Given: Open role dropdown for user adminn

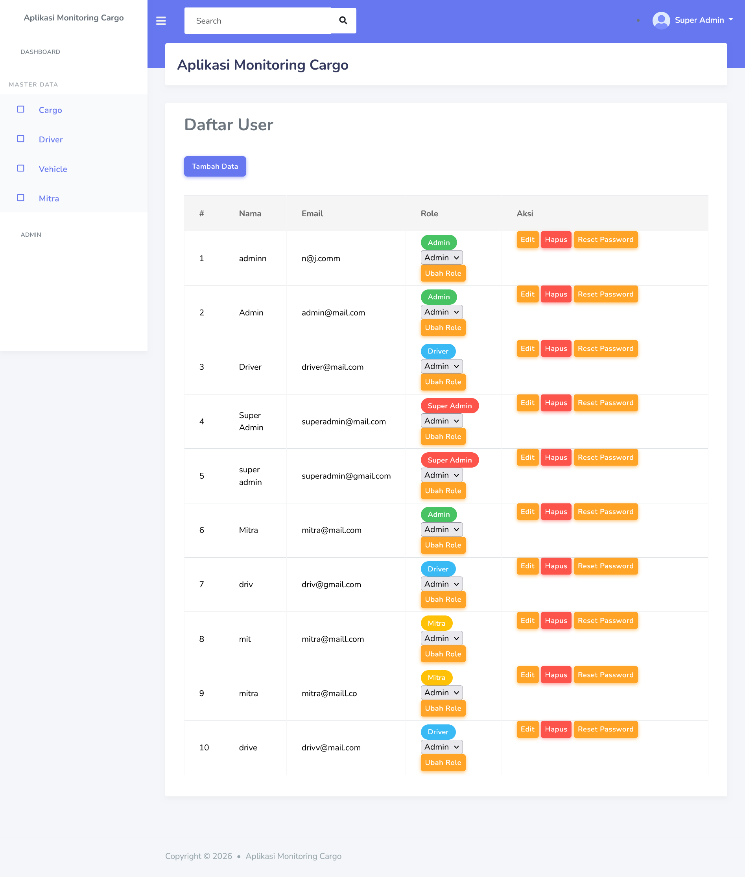Looking at the screenshot, I should click(x=441, y=258).
